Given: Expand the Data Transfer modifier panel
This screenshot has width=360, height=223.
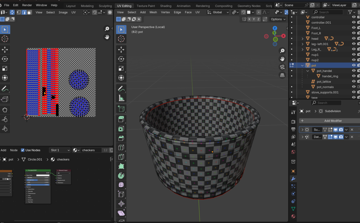Looking at the screenshot, I should pos(302,137).
